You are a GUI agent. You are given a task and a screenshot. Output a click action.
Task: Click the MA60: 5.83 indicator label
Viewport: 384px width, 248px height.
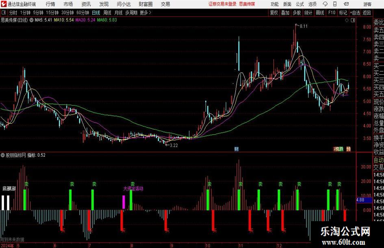(x=107, y=20)
